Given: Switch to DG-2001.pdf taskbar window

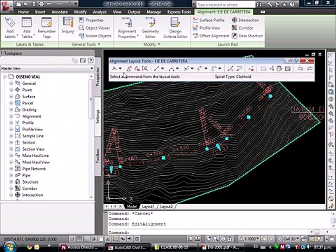Looking at the screenshot, I should pyautogui.click(x=221, y=247).
